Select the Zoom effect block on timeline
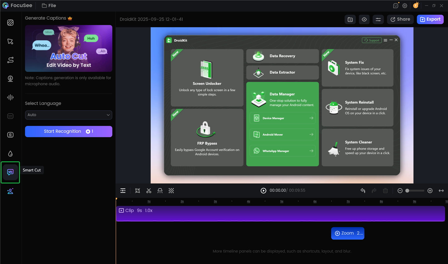 point(348,233)
